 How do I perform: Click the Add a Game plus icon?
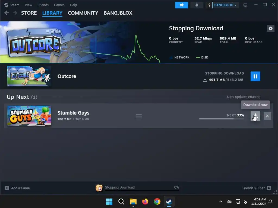[7, 188]
